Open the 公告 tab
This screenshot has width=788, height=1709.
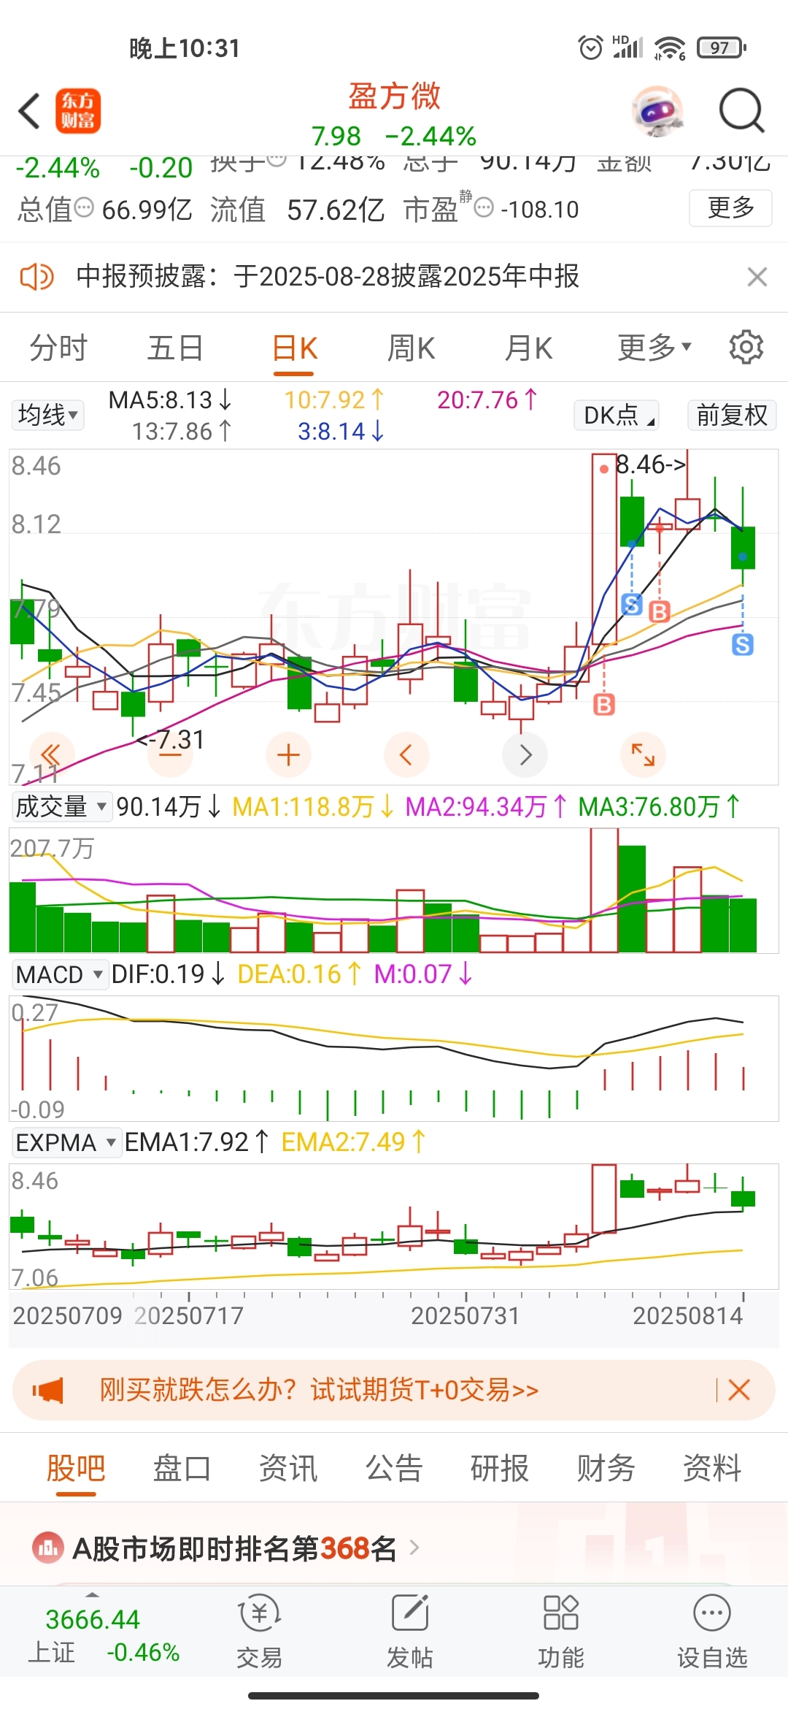point(394,1468)
